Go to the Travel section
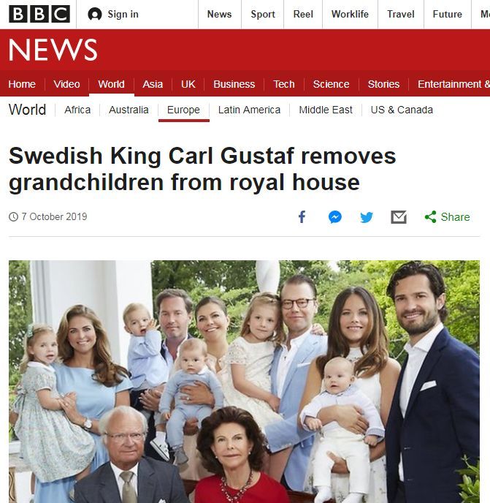This screenshot has height=503, width=490. (x=401, y=14)
